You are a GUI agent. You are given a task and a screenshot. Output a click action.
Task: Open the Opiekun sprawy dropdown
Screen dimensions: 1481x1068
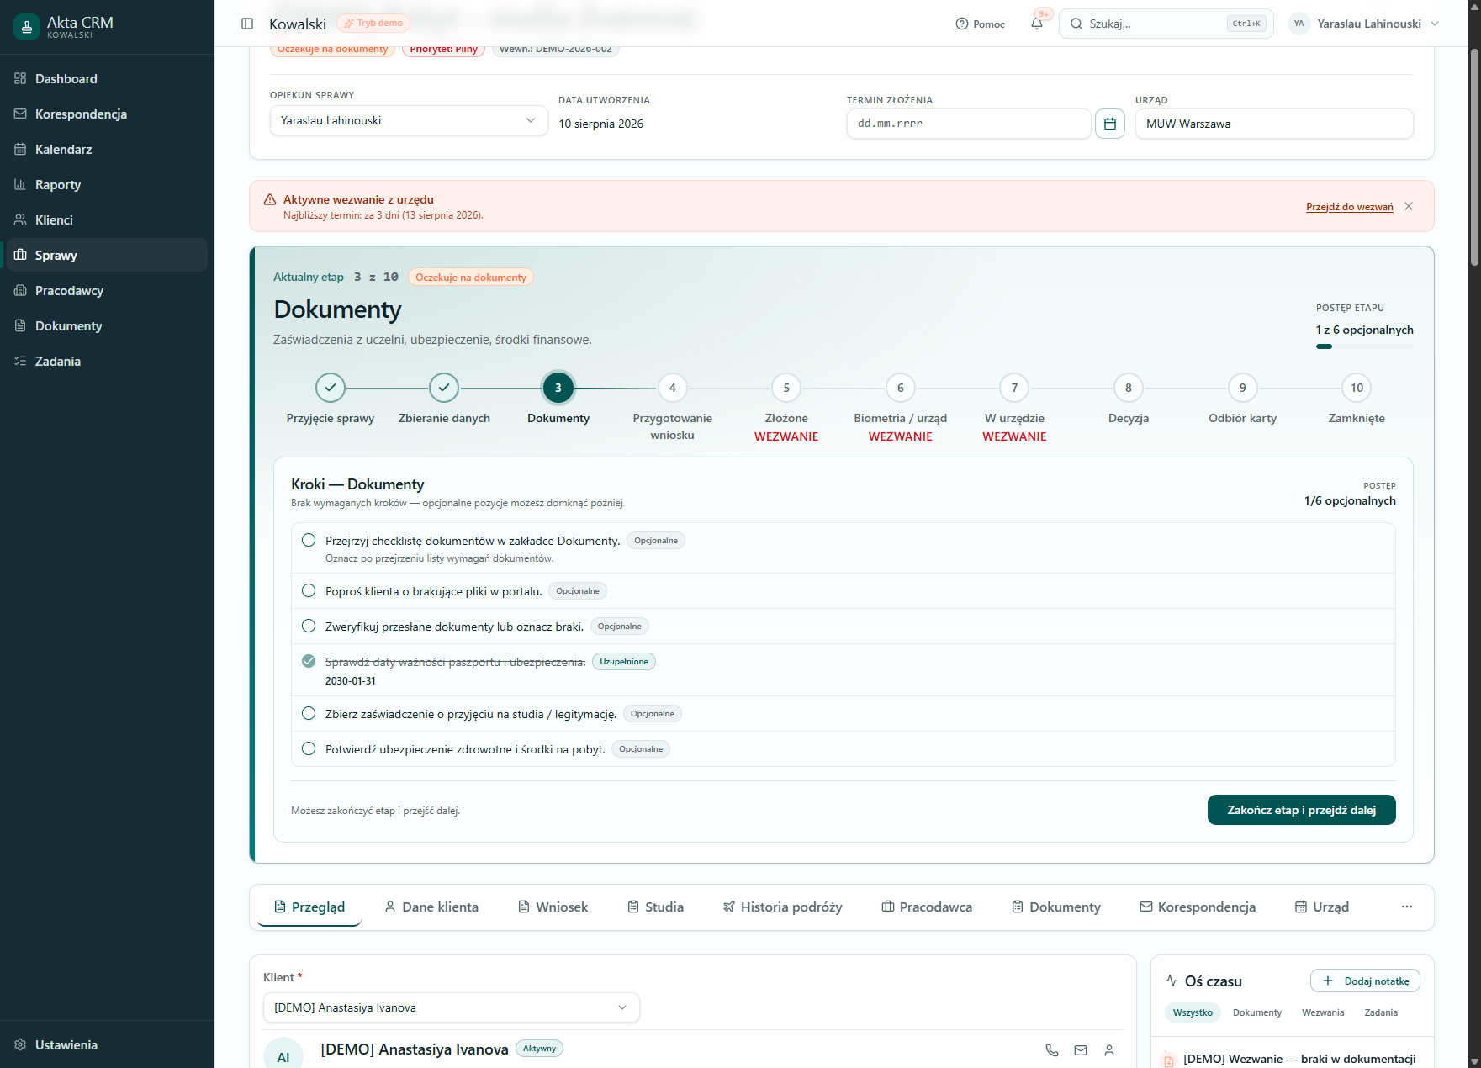(x=409, y=120)
